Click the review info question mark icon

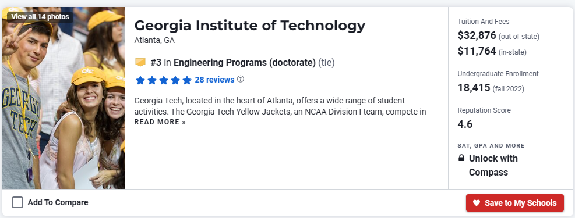pos(241,79)
